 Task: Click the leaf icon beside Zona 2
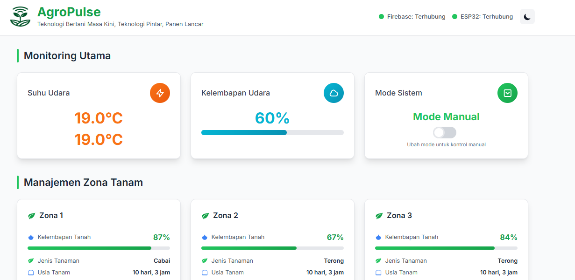(205, 216)
